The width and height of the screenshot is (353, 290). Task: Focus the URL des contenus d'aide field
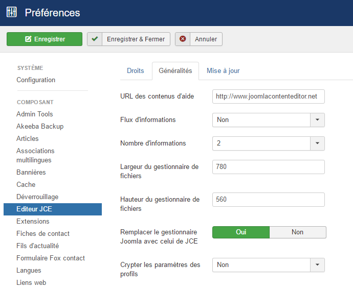pos(269,96)
